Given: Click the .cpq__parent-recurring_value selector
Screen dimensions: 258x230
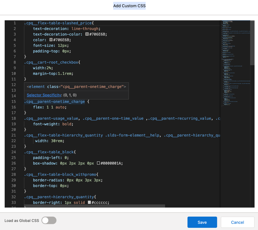Looking at the screenshot, I should pos(180,118).
